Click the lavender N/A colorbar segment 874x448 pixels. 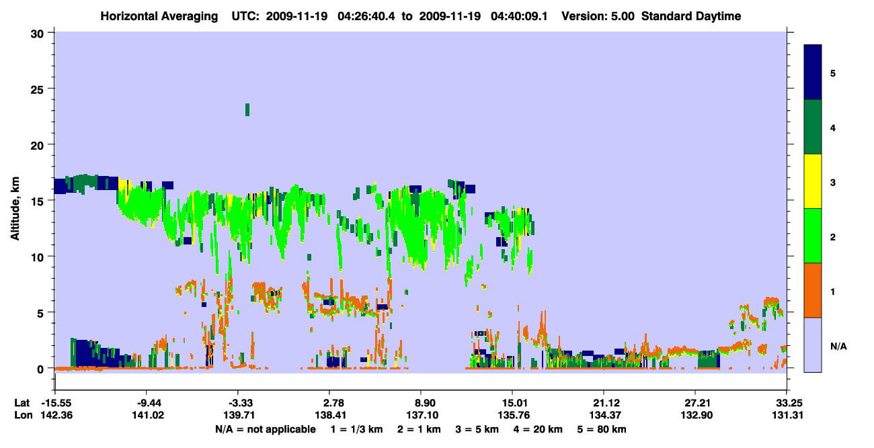click(x=813, y=345)
